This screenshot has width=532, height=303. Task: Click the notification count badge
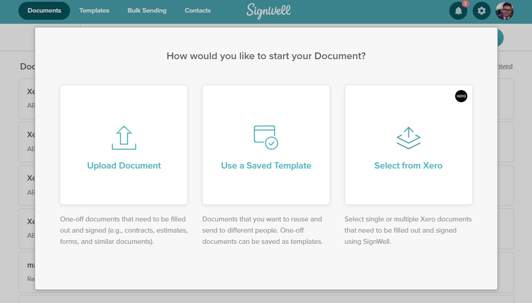465,4
